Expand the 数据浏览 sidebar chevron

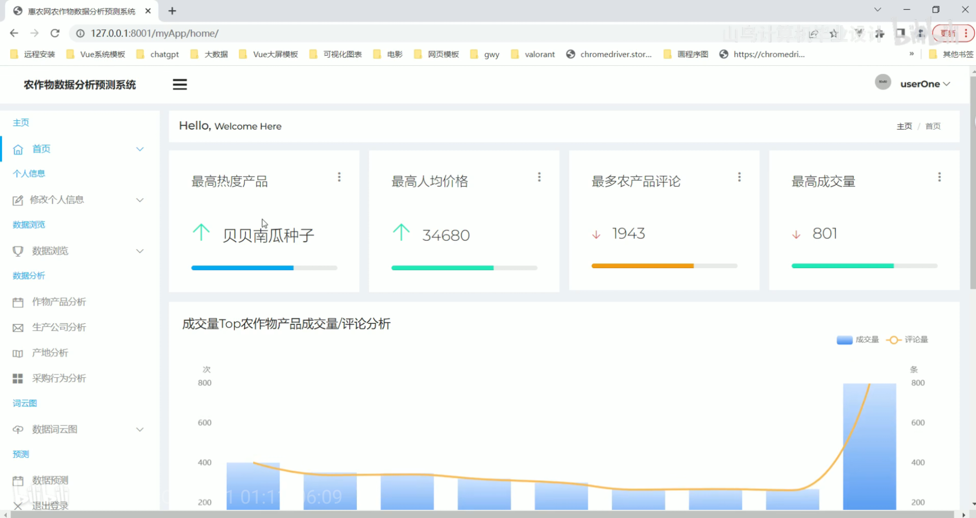(140, 251)
